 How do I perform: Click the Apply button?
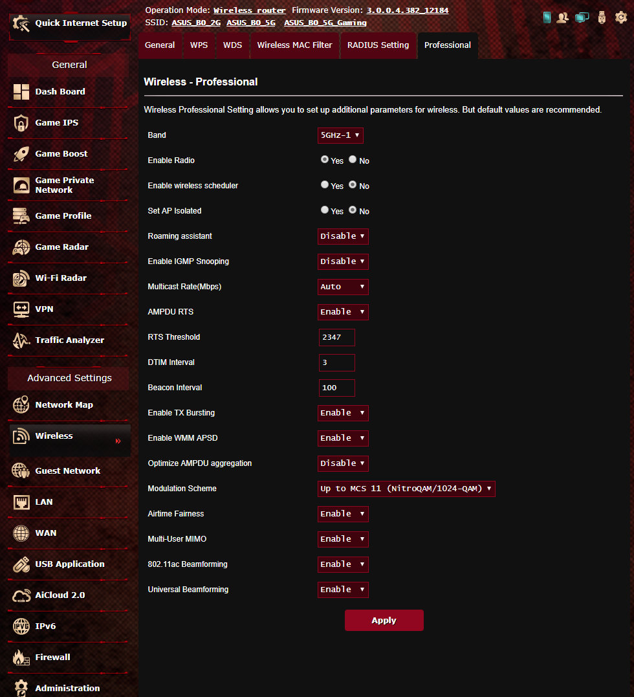(x=384, y=620)
